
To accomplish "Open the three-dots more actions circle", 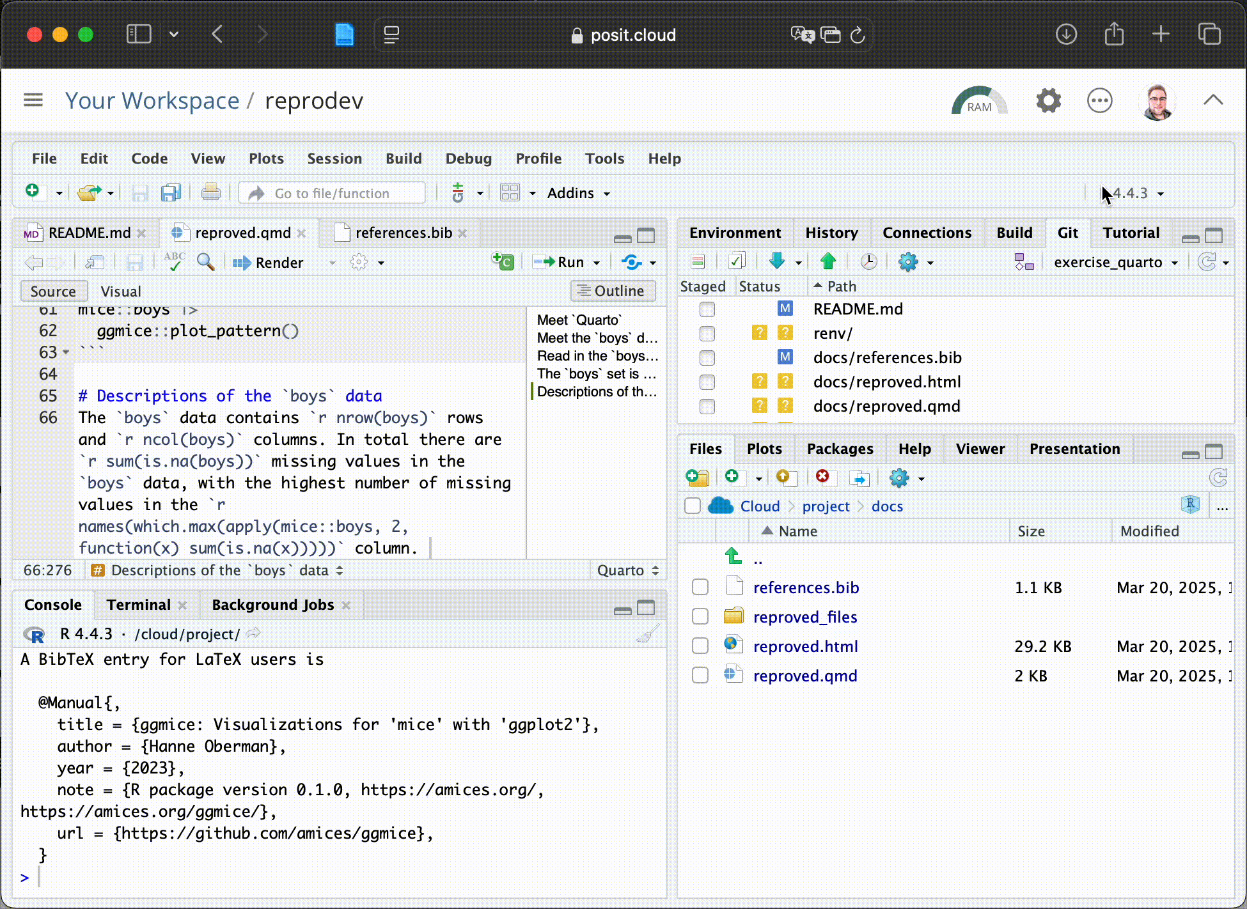I will [1100, 100].
